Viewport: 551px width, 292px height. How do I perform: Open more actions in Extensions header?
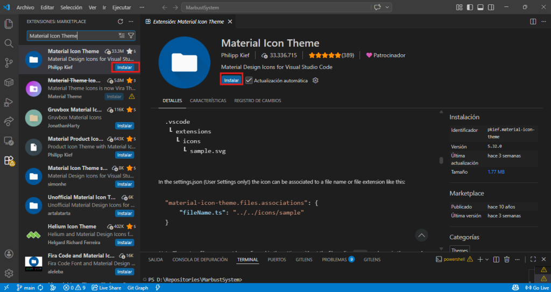pyautogui.click(x=131, y=22)
